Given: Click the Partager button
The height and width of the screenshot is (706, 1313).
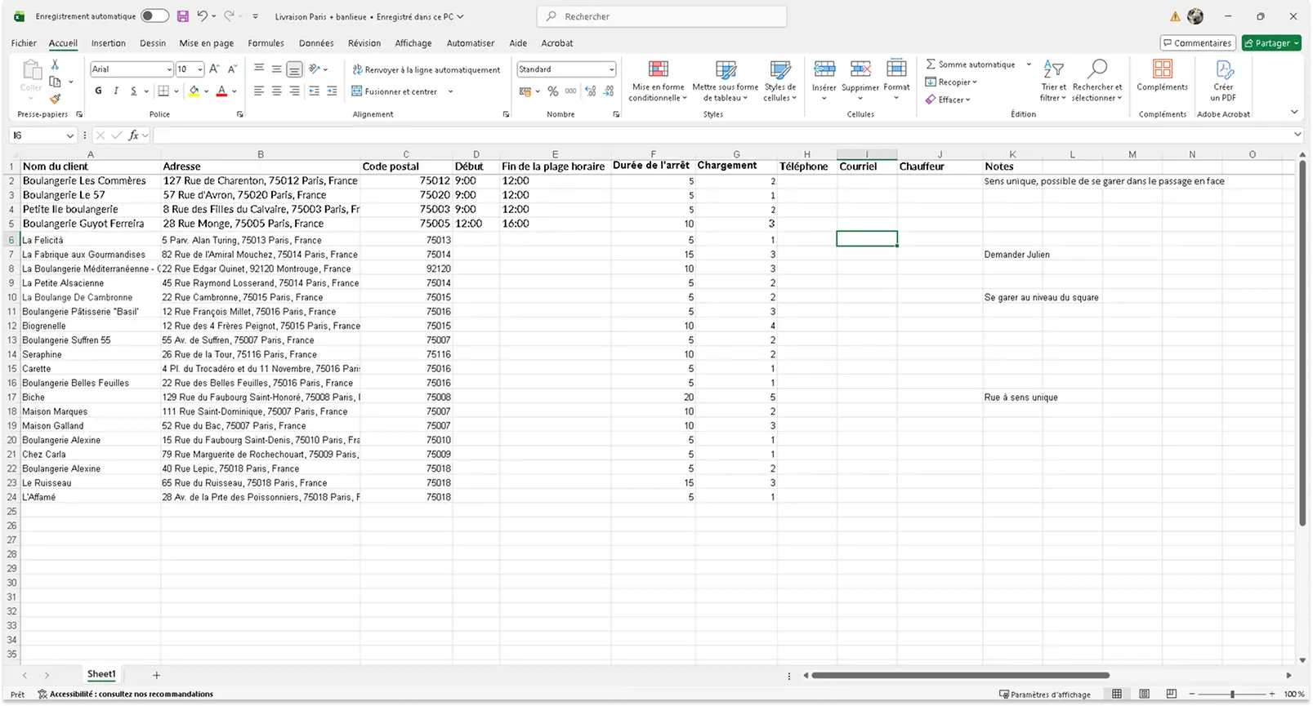Looking at the screenshot, I should click(1271, 43).
